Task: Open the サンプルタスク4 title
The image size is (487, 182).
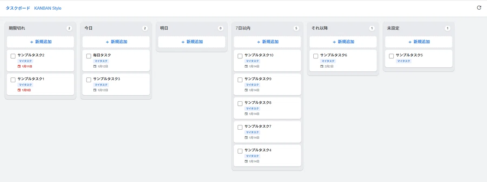Action: click(x=258, y=150)
